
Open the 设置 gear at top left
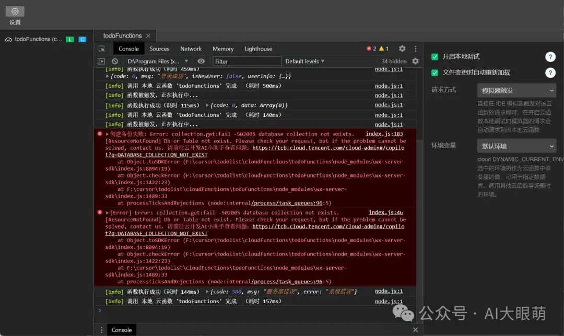[15, 11]
